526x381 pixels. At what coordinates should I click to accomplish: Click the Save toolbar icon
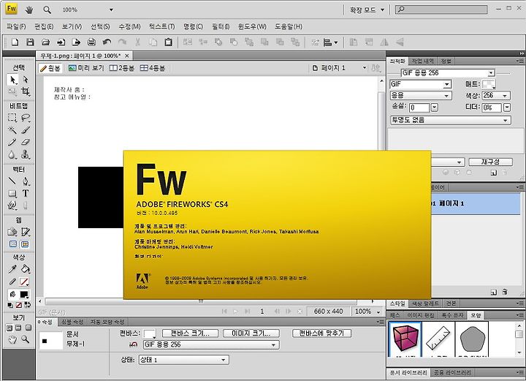coord(30,42)
